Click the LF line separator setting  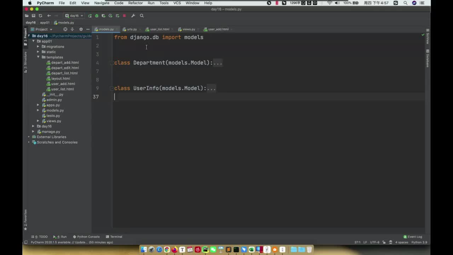pyautogui.click(x=365, y=242)
